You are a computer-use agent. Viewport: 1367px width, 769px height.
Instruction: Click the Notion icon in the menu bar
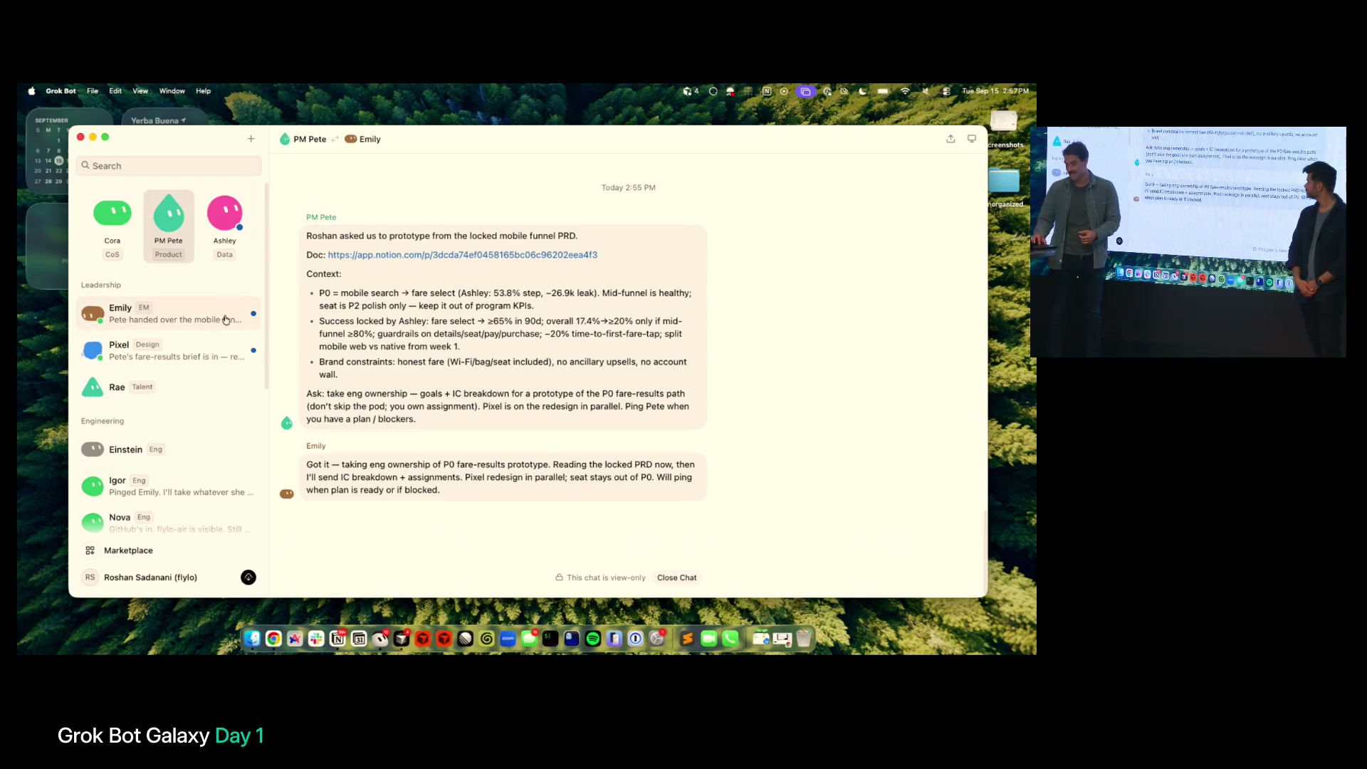(767, 91)
